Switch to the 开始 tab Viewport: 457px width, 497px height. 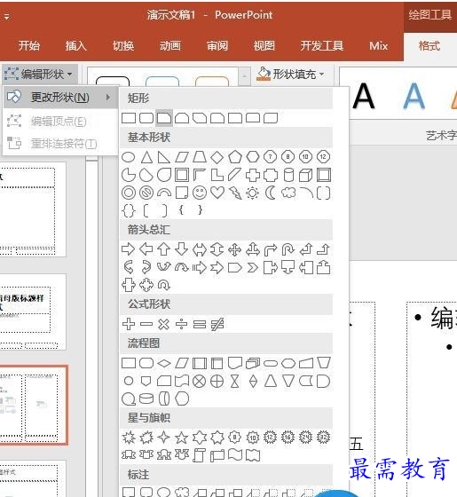click(29, 46)
